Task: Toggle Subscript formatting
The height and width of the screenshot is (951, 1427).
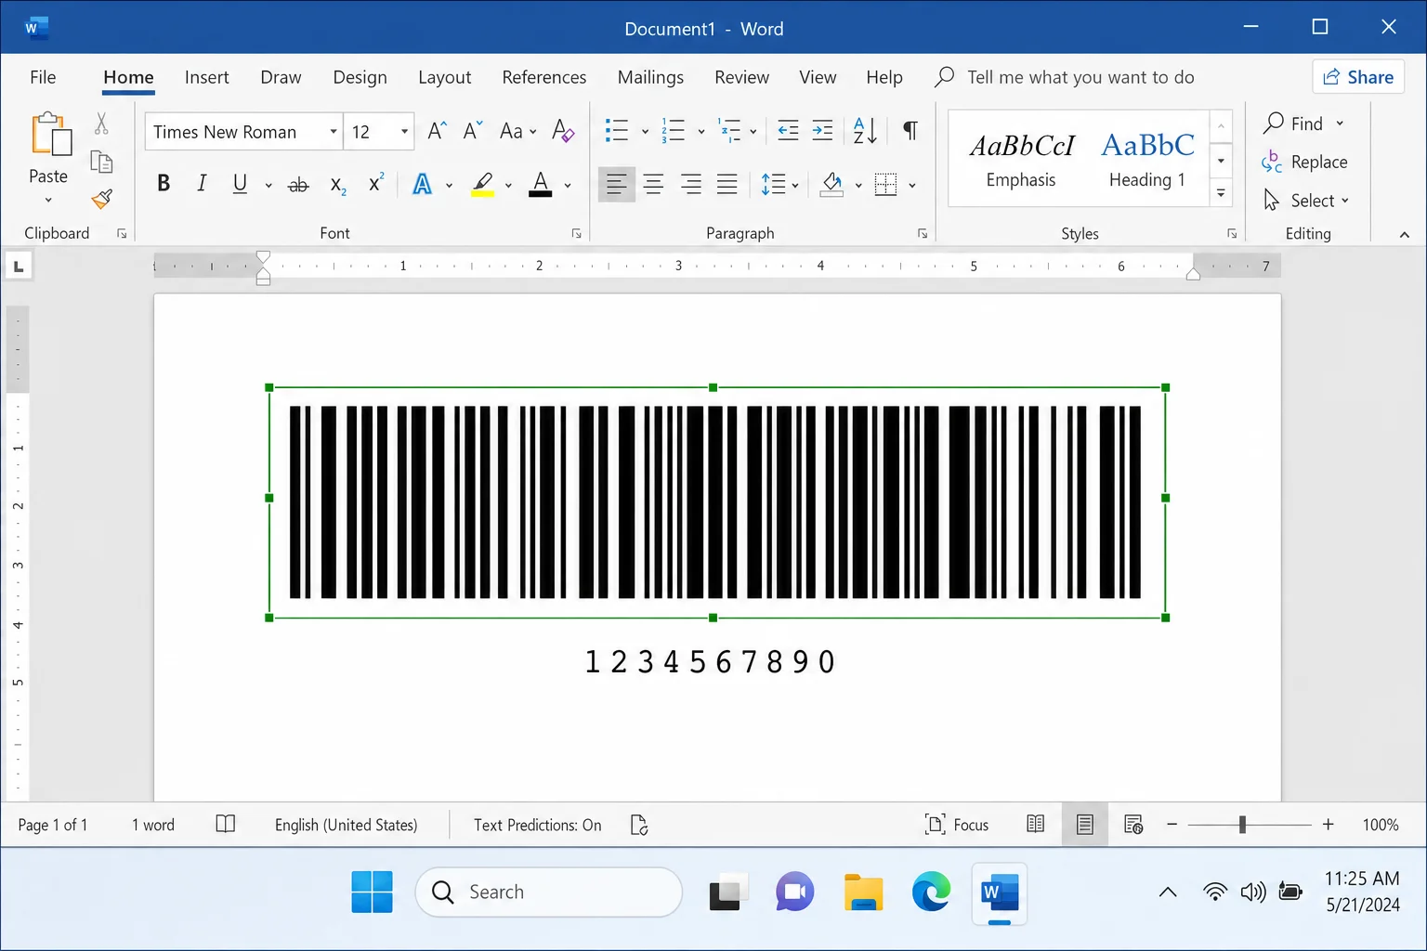Action: pyautogui.click(x=338, y=185)
